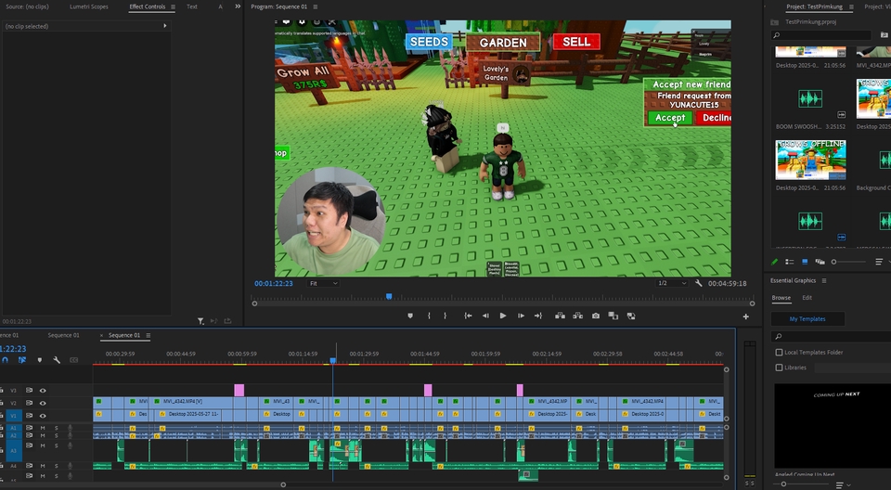The height and width of the screenshot is (490, 891).
Task: Open the Fit zoom level dropdown
Action: pyautogui.click(x=323, y=283)
